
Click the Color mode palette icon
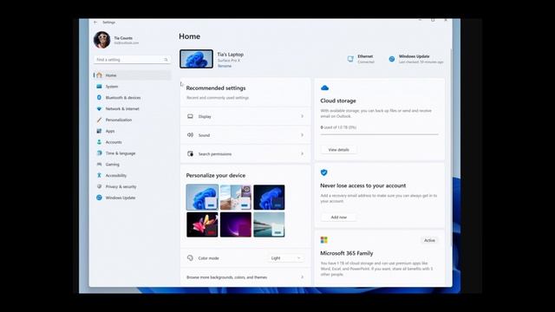(190, 258)
